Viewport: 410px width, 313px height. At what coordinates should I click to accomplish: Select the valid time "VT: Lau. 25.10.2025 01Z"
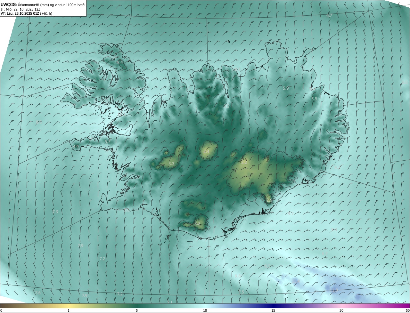(20, 13)
